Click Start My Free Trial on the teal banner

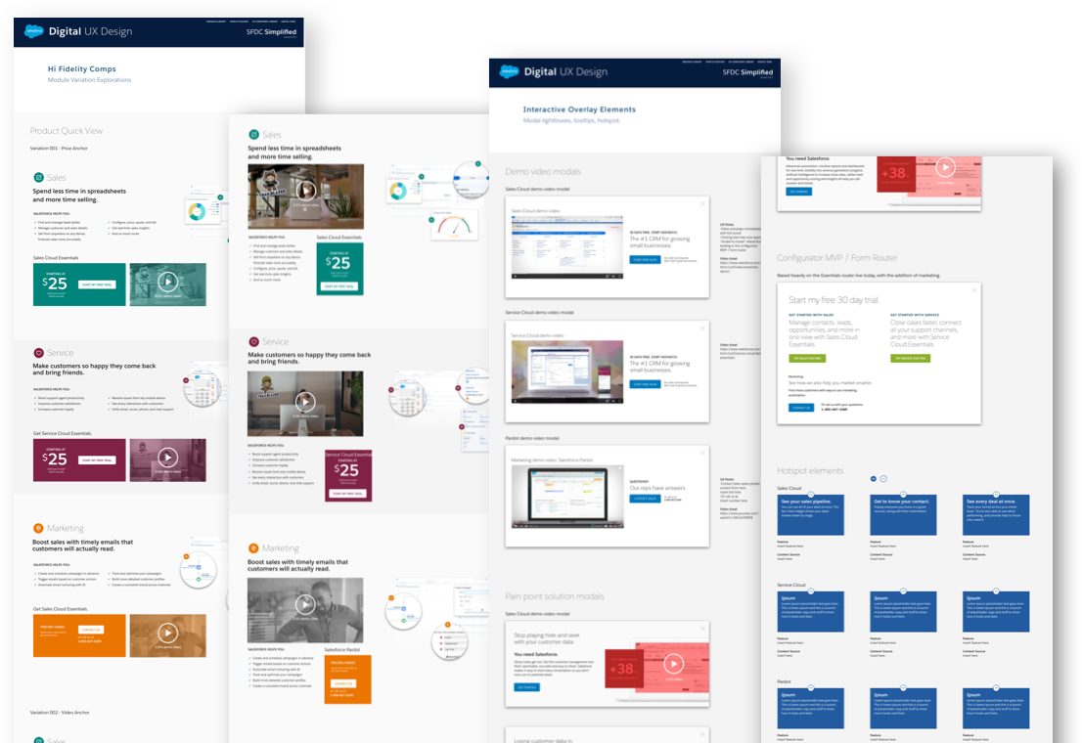tap(100, 284)
